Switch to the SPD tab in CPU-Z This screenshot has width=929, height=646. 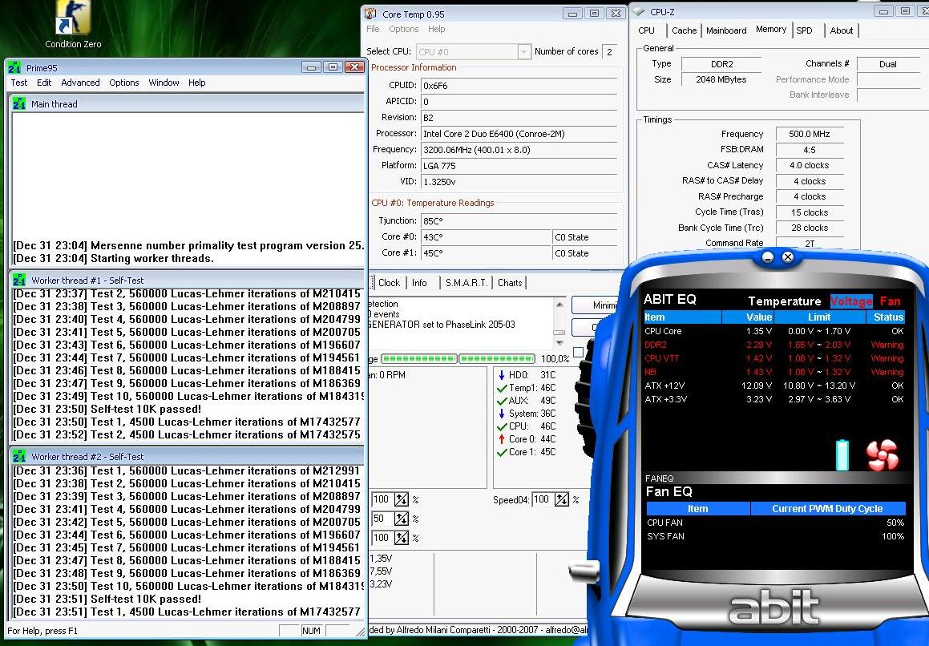[804, 30]
